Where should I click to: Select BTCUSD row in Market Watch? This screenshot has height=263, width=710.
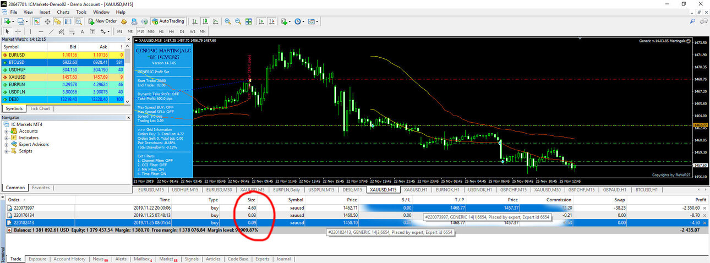[x=63, y=63]
